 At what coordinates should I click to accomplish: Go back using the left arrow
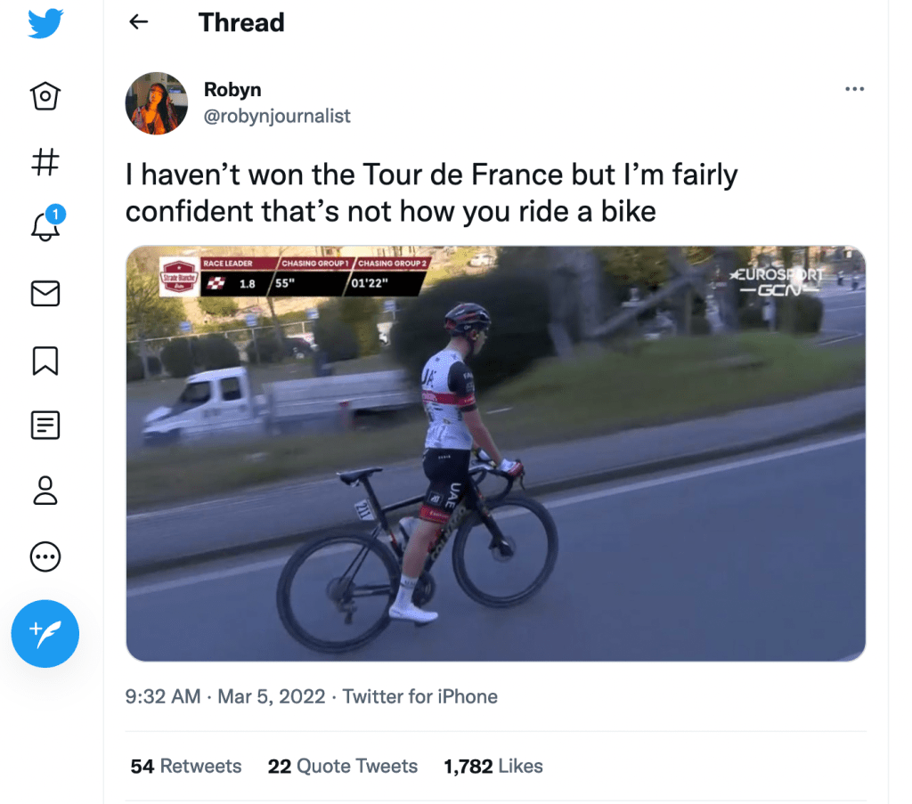point(139,22)
